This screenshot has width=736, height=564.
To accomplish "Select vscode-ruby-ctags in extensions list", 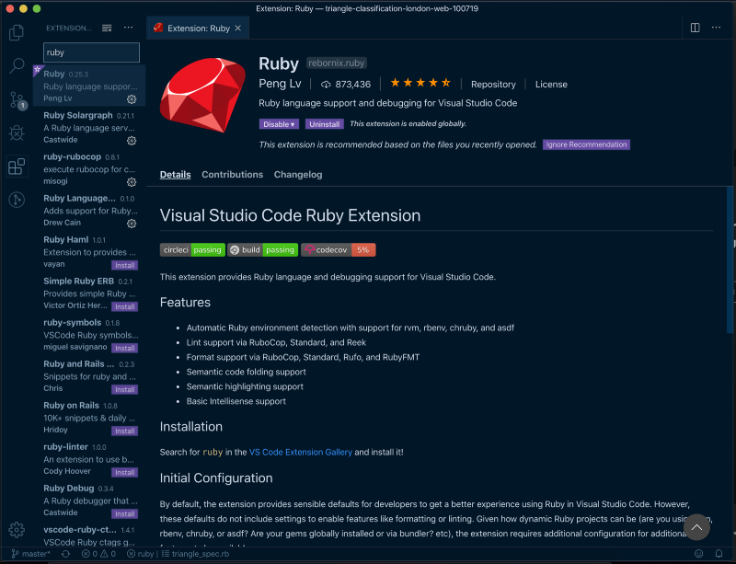I will (89, 535).
